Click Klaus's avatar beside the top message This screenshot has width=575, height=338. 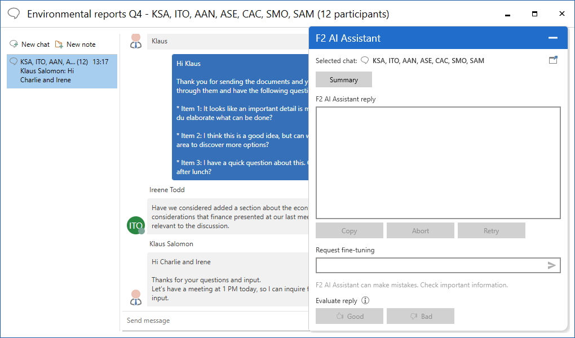(x=136, y=42)
